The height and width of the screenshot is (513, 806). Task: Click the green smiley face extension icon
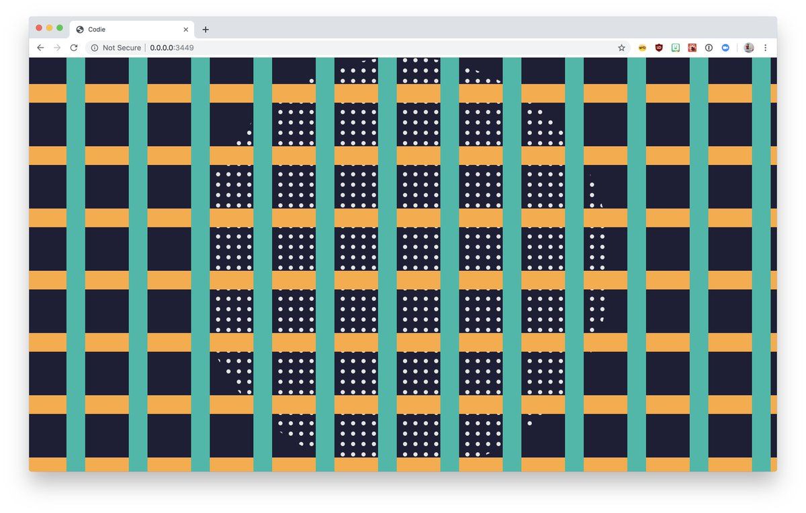tap(676, 48)
